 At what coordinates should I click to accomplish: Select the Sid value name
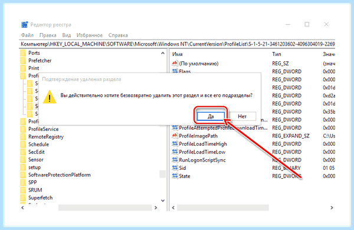pyautogui.click(x=182, y=168)
